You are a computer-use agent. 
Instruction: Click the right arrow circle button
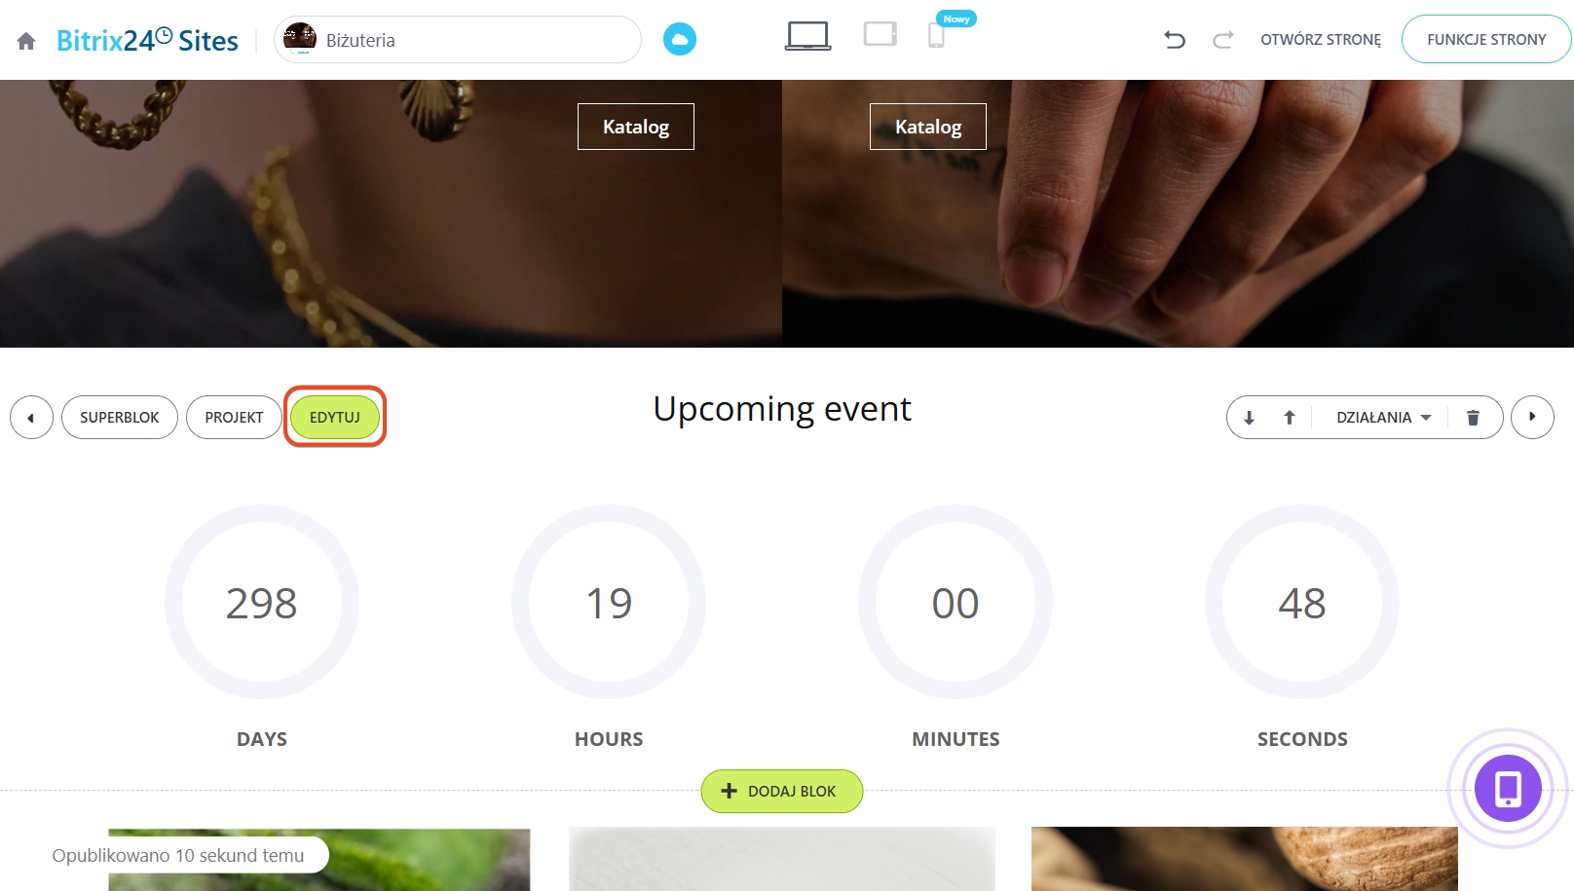click(x=1532, y=418)
